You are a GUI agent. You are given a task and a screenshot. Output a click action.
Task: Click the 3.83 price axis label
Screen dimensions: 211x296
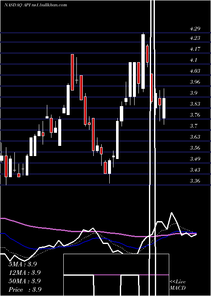[195, 104]
